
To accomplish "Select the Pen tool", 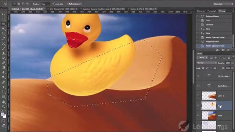I will click(x=3, y=82).
